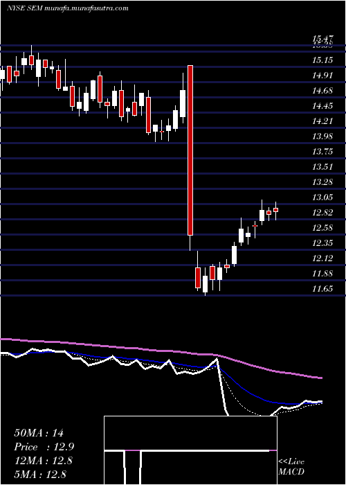Image resolution: width=346 pixels, height=485 pixels.
Task: Click the 5MA : 12.8 readout
Action: pyautogui.click(x=40, y=474)
